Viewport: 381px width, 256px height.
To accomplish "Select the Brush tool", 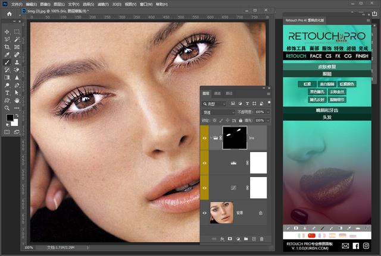I will tap(7, 62).
